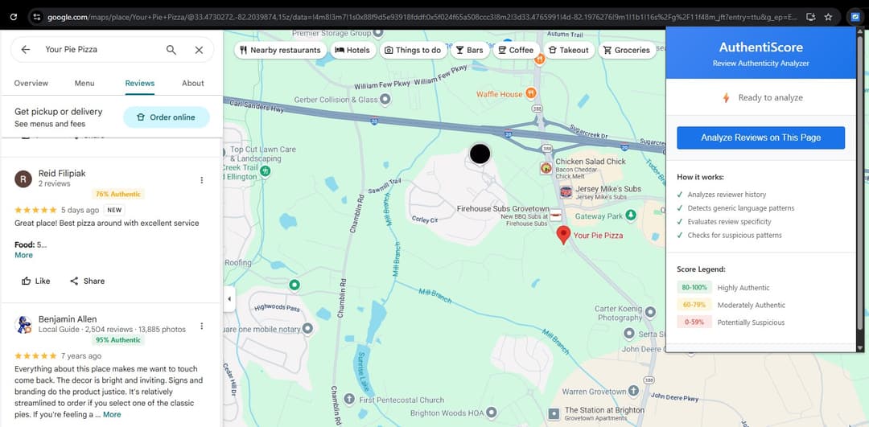Image resolution: width=869 pixels, height=427 pixels.
Task: Filter map by Nearby restaurants
Action: click(x=281, y=50)
